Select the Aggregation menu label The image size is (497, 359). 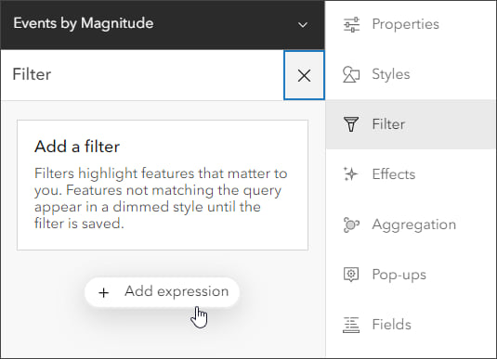tap(414, 224)
